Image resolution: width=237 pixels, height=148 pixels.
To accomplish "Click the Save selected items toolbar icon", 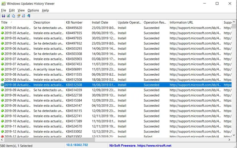I will 3,16.
